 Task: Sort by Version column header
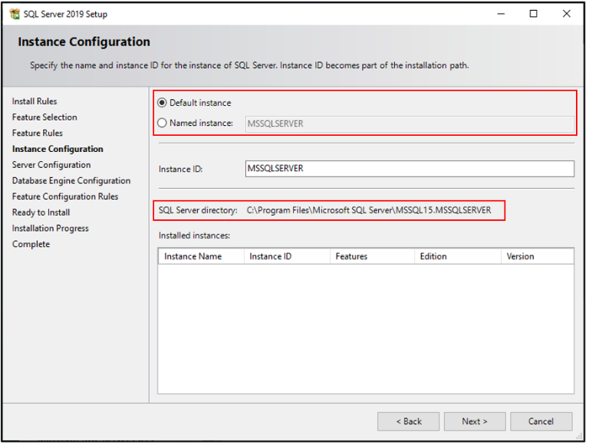(538, 256)
